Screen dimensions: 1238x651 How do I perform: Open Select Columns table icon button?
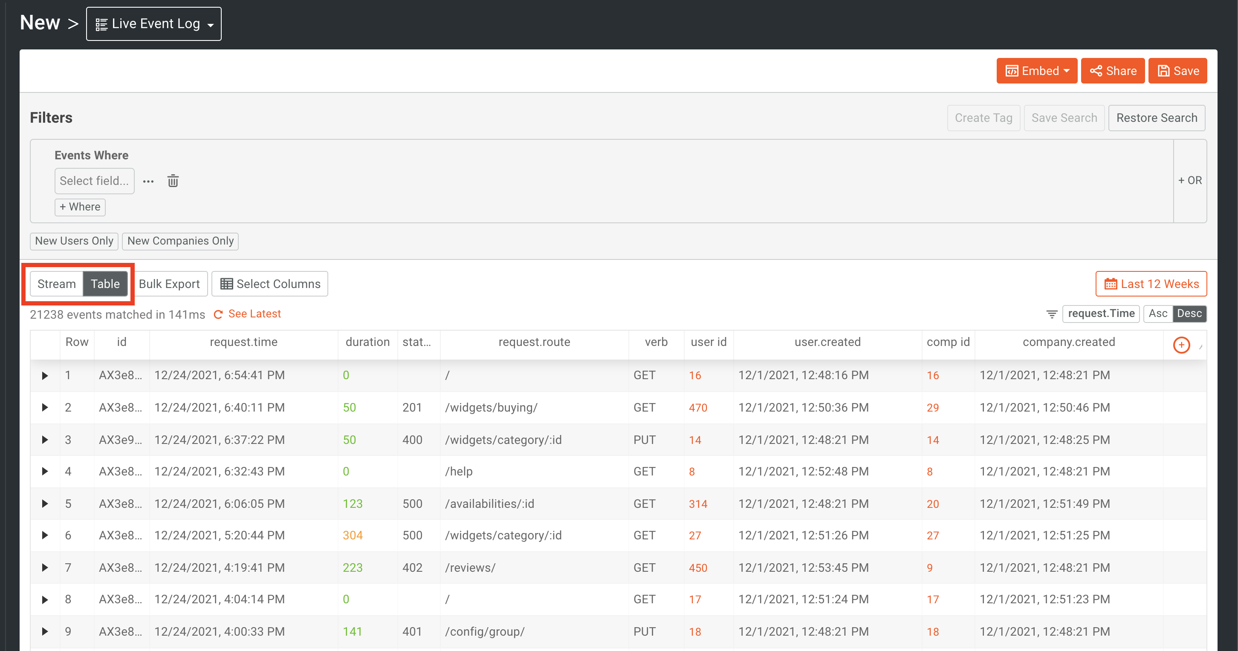(x=269, y=284)
